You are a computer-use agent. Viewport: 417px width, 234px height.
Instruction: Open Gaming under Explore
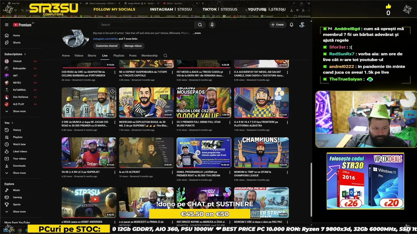click(x=17, y=197)
